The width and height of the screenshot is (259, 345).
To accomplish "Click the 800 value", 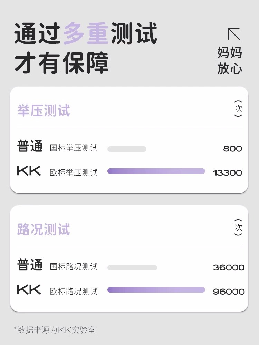I will pyautogui.click(x=232, y=149).
